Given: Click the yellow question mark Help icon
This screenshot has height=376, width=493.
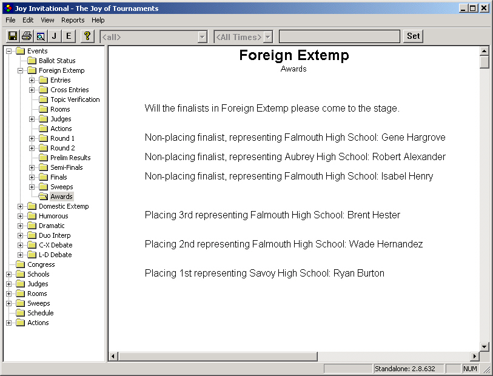Looking at the screenshot, I should click(87, 36).
